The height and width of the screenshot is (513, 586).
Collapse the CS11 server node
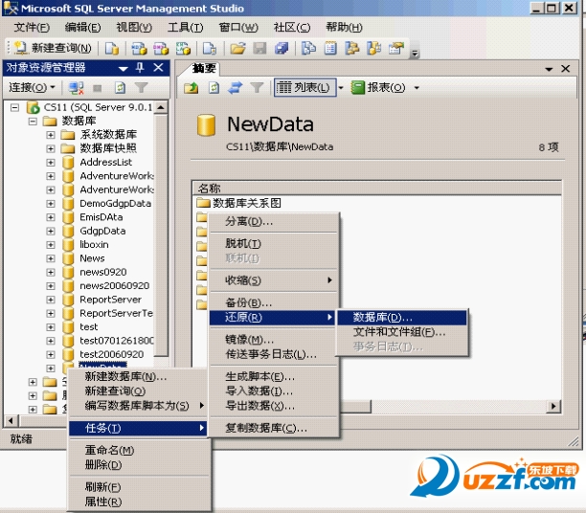[x=15, y=108]
